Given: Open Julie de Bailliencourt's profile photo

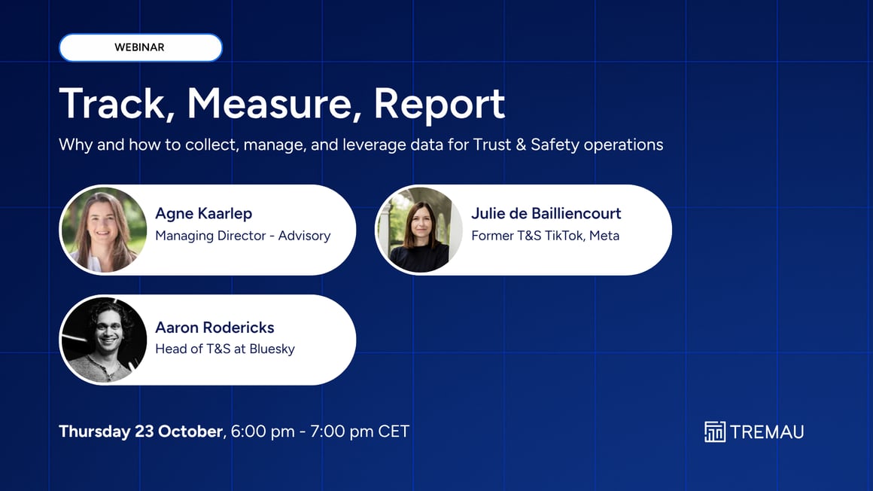Looking at the screenshot, I should click(420, 230).
